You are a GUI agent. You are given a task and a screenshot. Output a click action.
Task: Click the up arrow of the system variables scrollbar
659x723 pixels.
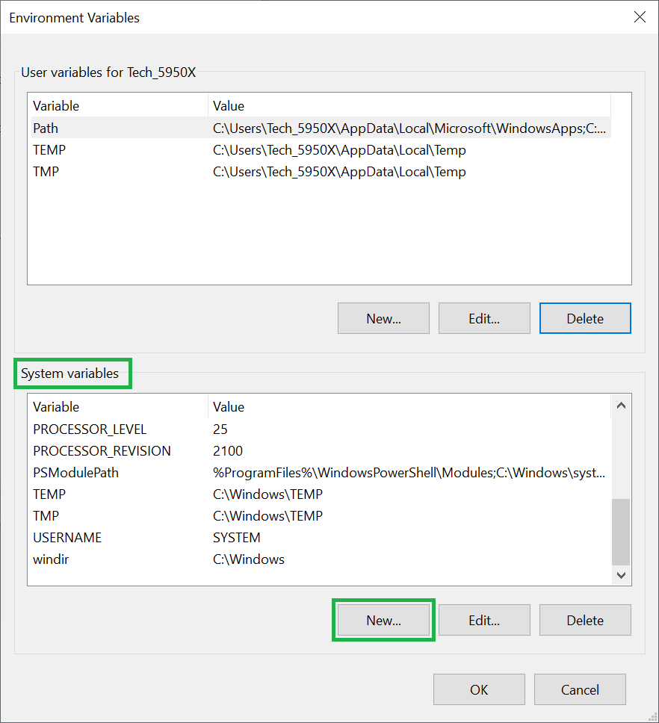coord(621,405)
